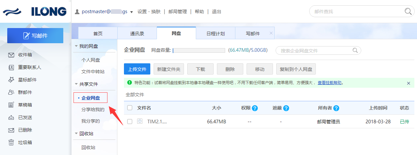Image resolution: width=417 pixels, height=155 pixels.
Task: Switch to the 日程计划 tab
Action: click(215, 33)
